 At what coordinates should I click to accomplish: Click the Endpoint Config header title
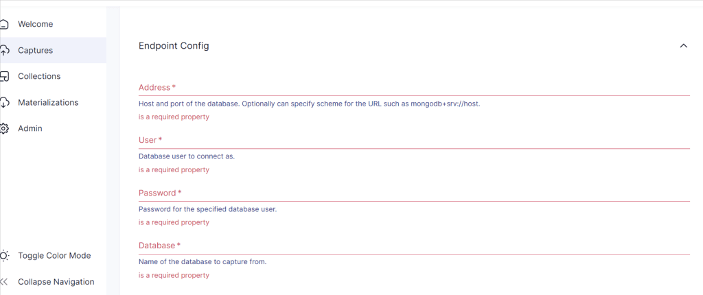pyautogui.click(x=174, y=46)
